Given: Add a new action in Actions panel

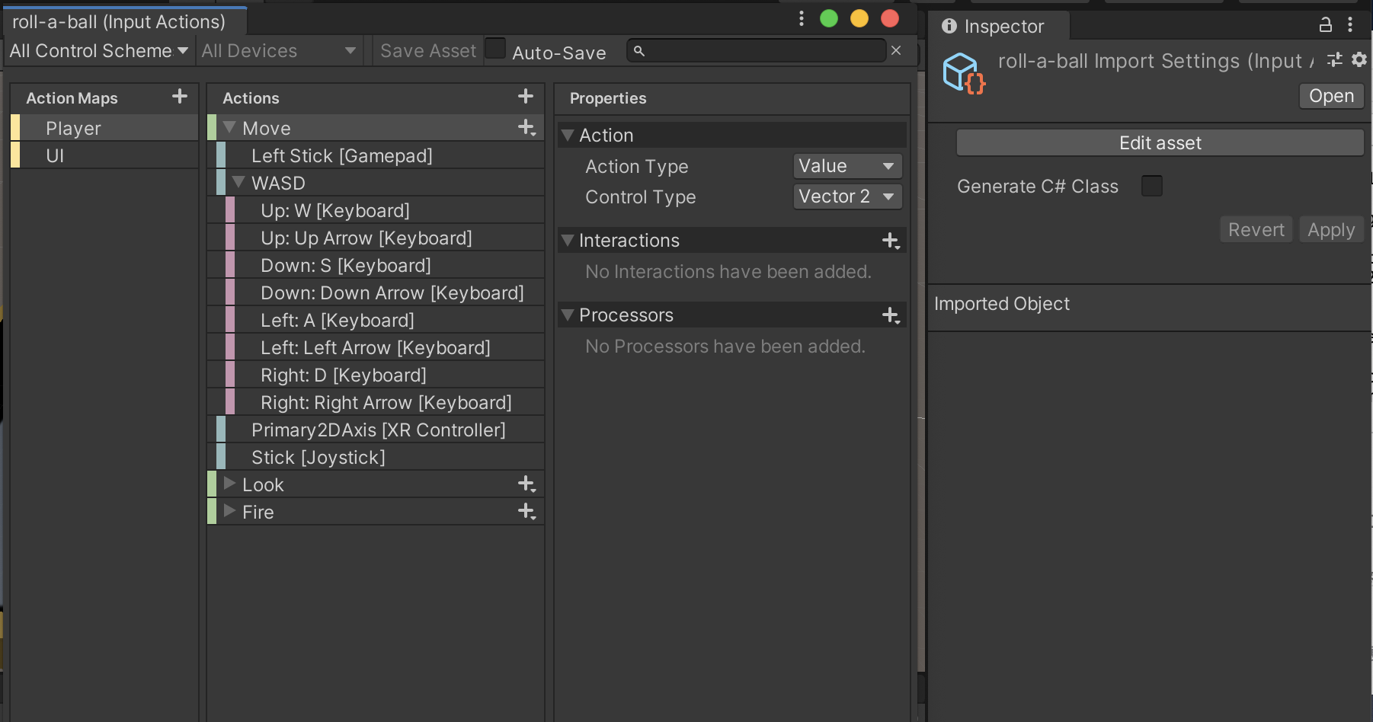Looking at the screenshot, I should (x=526, y=97).
